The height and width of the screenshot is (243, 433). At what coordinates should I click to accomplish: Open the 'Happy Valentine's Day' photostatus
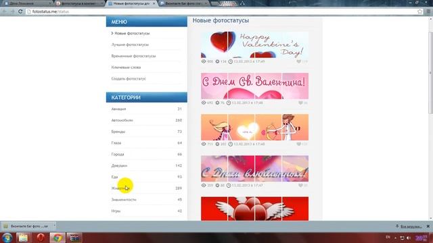coord(254,45)
